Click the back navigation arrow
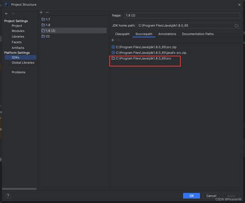This screenshot has width=245, height=203. [x=7, y=13]
